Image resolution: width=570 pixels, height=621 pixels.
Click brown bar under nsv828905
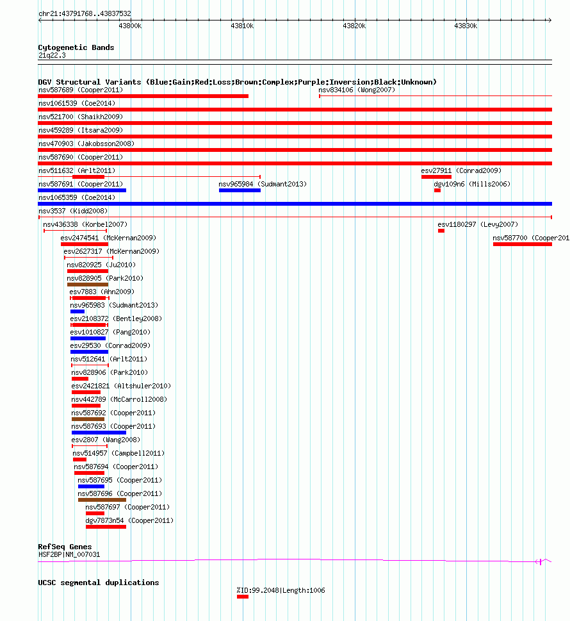tap(88, 285)
